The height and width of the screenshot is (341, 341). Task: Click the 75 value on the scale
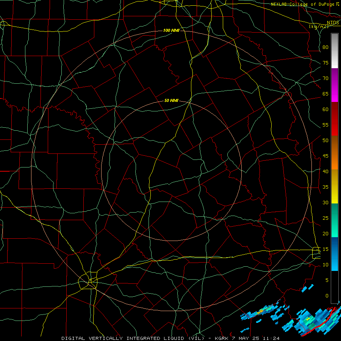coord(325,63)
